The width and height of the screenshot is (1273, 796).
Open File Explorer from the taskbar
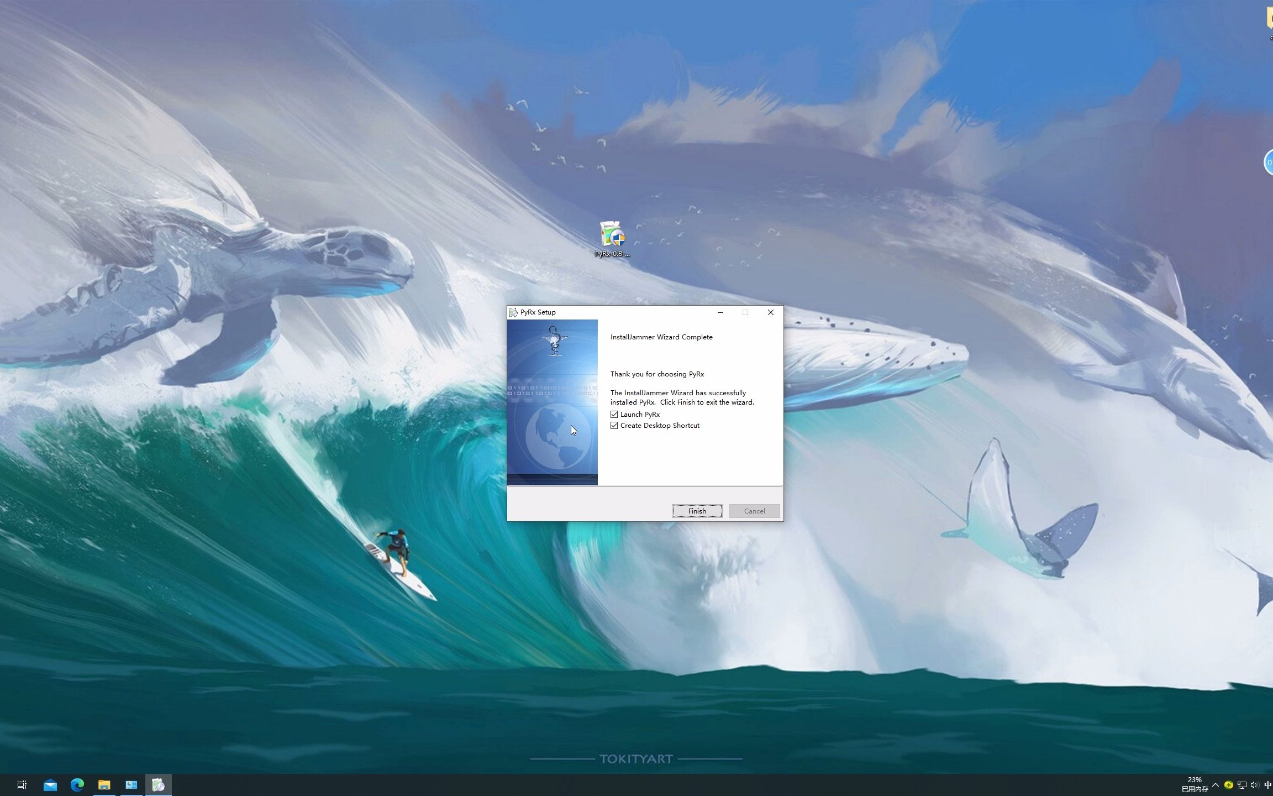coord(104,785)
